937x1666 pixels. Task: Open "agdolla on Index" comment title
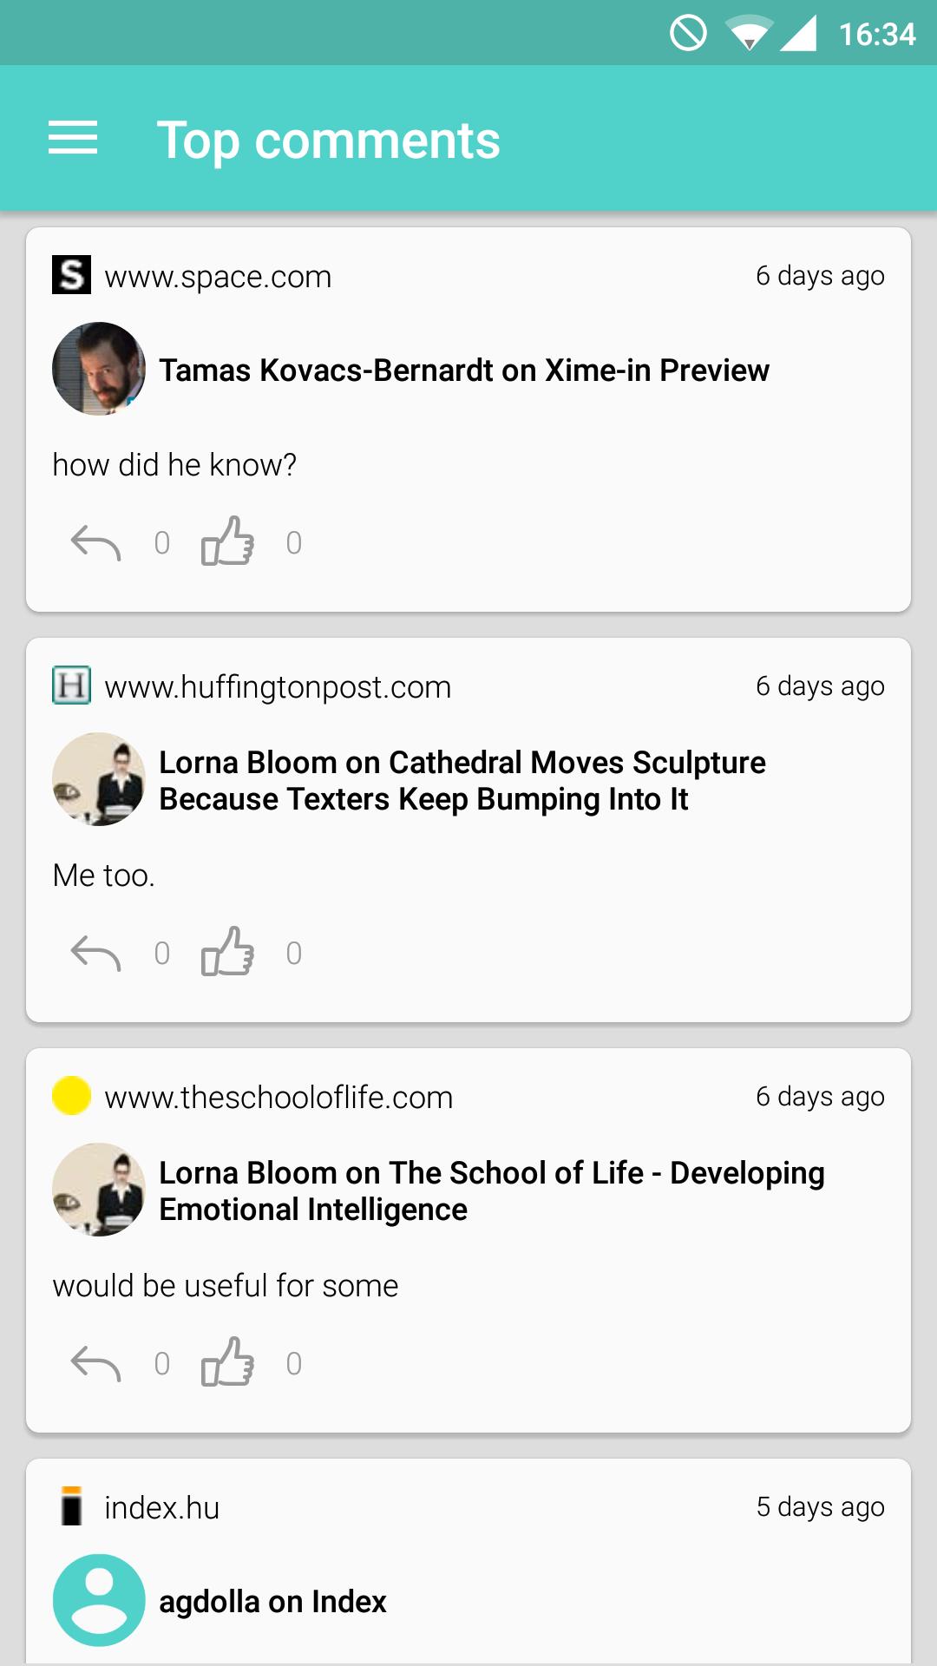[x=272, y=1602]
